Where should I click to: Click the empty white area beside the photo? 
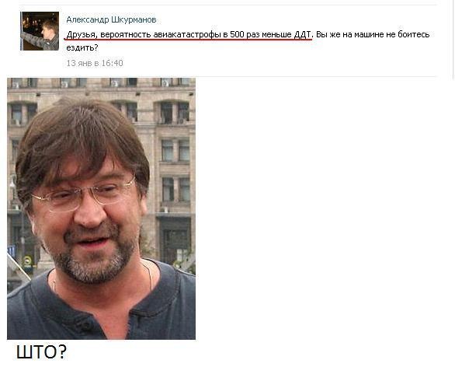pos(322,209)
